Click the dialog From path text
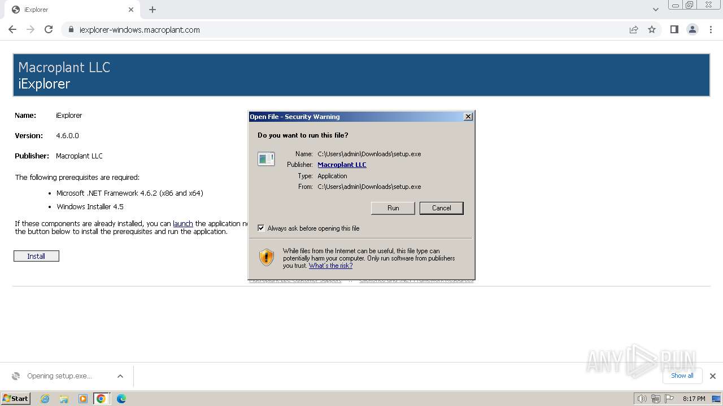The height and width of the screenshot is (406, 723). pyautogui.click(x=369, y=187)
